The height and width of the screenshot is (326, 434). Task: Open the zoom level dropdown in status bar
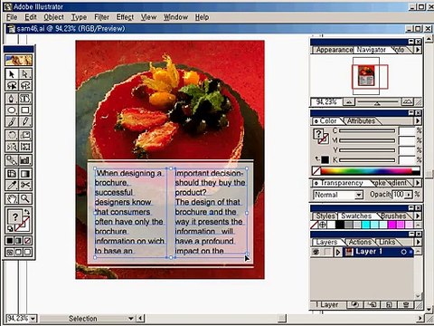33,318
